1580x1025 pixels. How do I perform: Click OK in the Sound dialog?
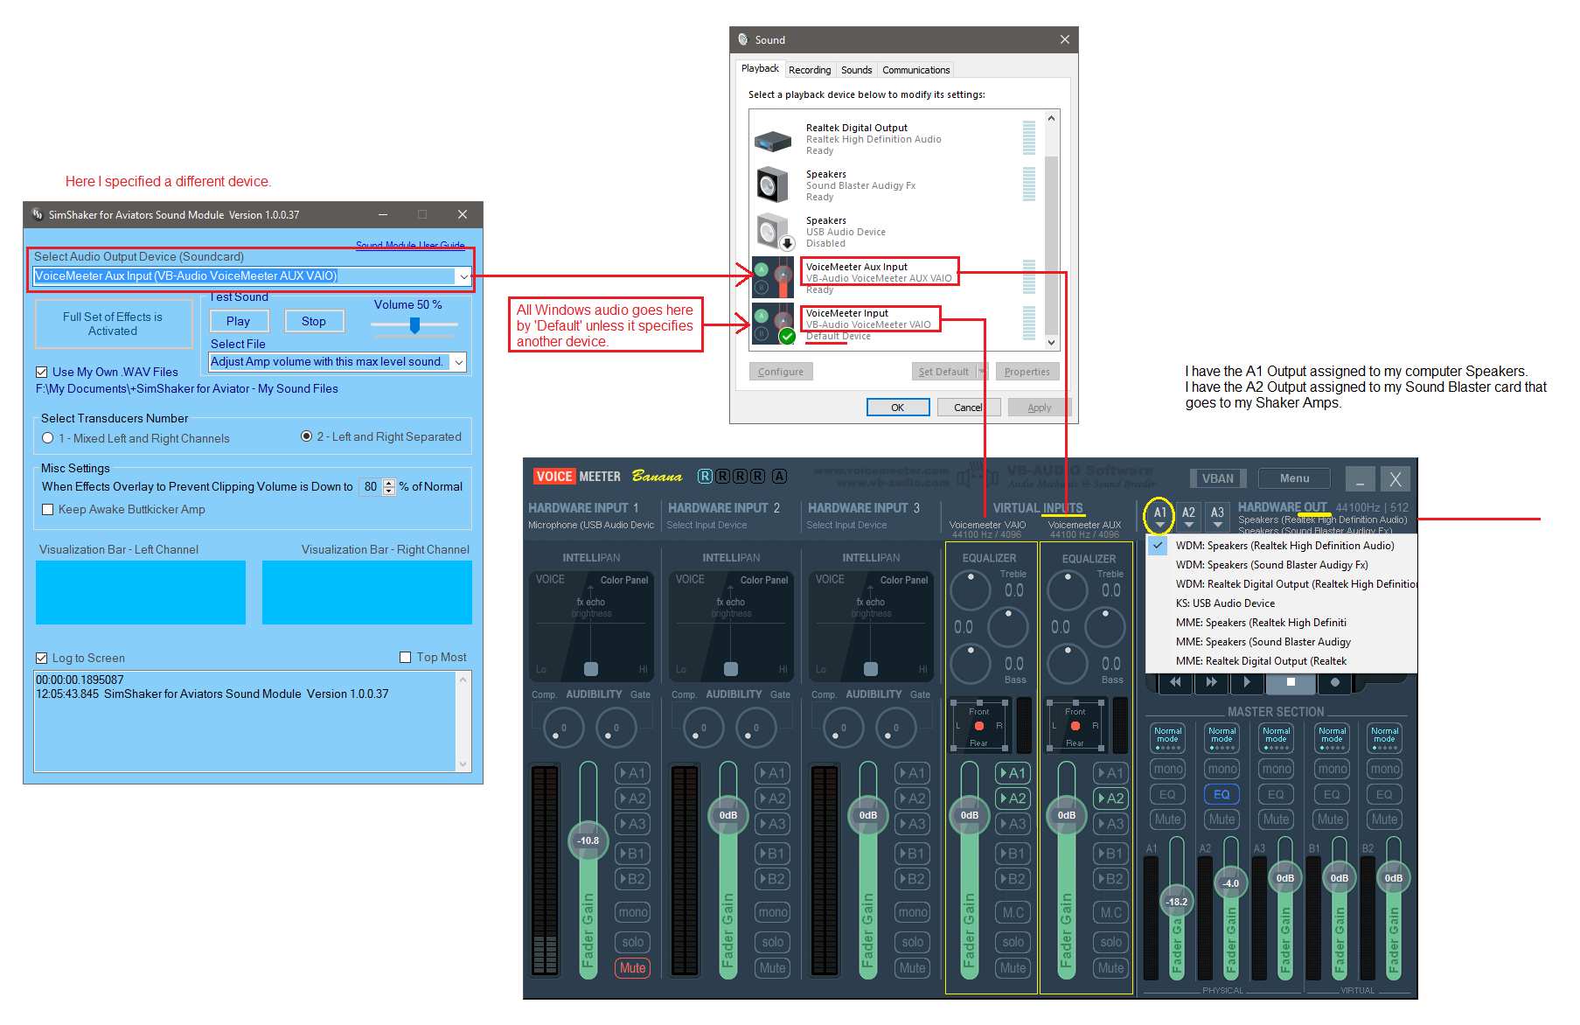[898, 408]
